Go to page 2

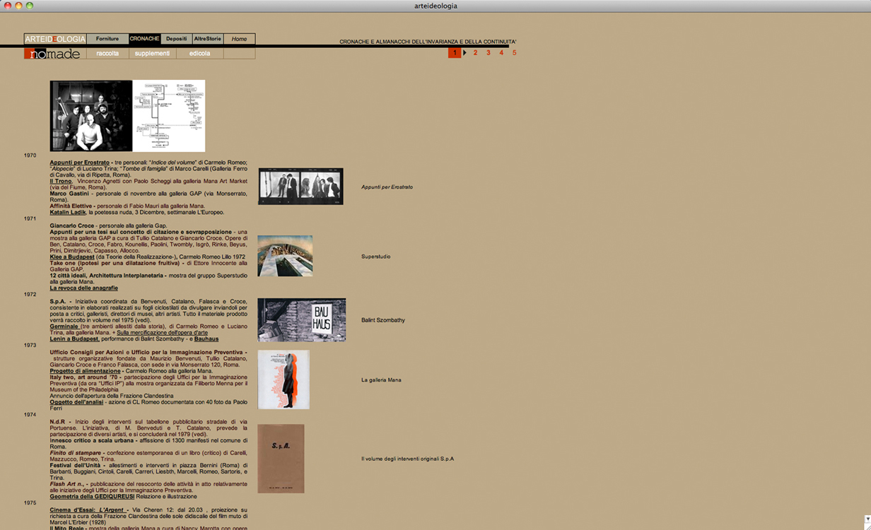point(475,53)
